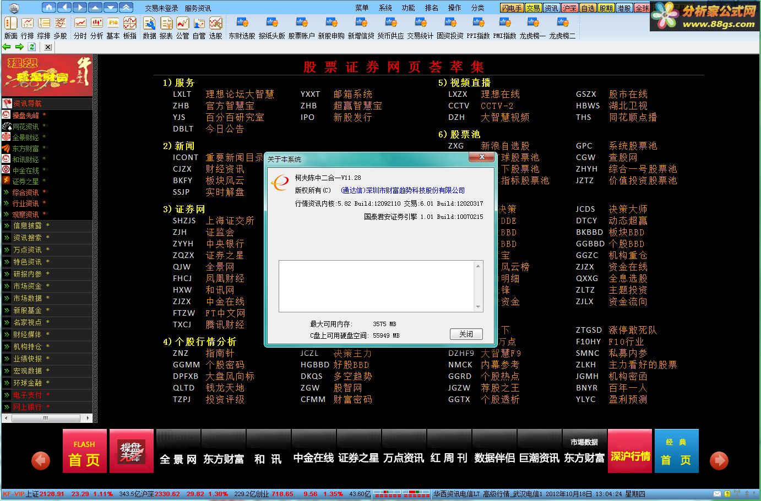Viewport: 761px width, 501px height.
Task: Open the 龙虎榜二 toolbar icon
Action: click(563, 28)
